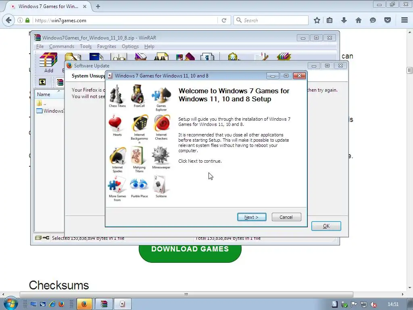Click the Checksums heading text
Image resolution: width=413 pixels, height=310 pixels.
click(x=59, y=285)
